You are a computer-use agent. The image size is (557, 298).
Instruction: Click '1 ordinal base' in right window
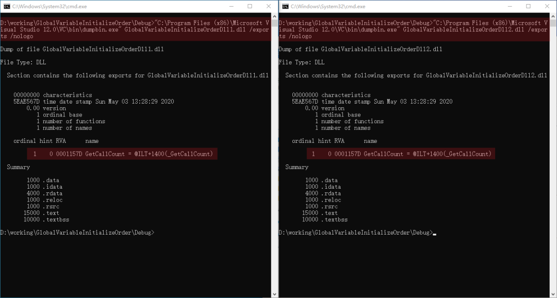point(338,115)
